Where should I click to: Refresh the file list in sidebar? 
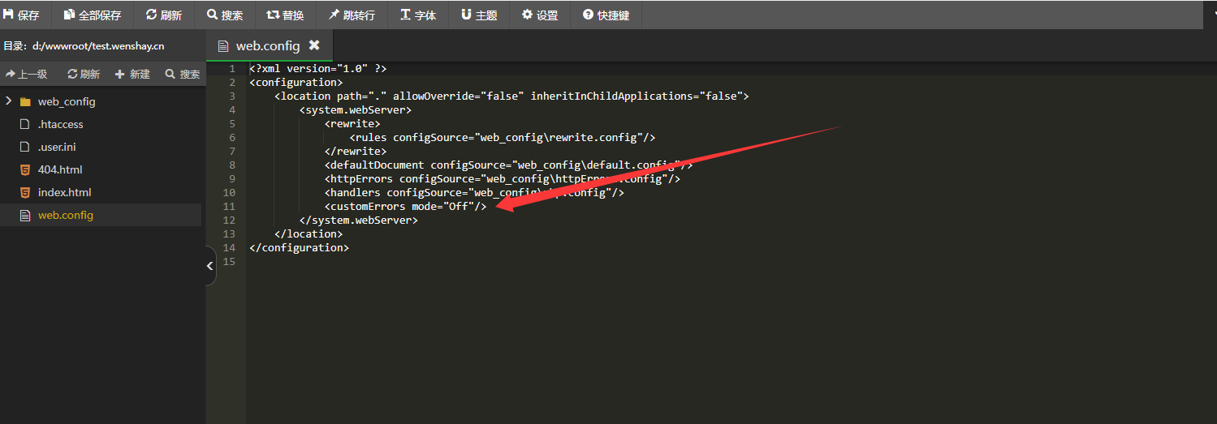point(84,74)
